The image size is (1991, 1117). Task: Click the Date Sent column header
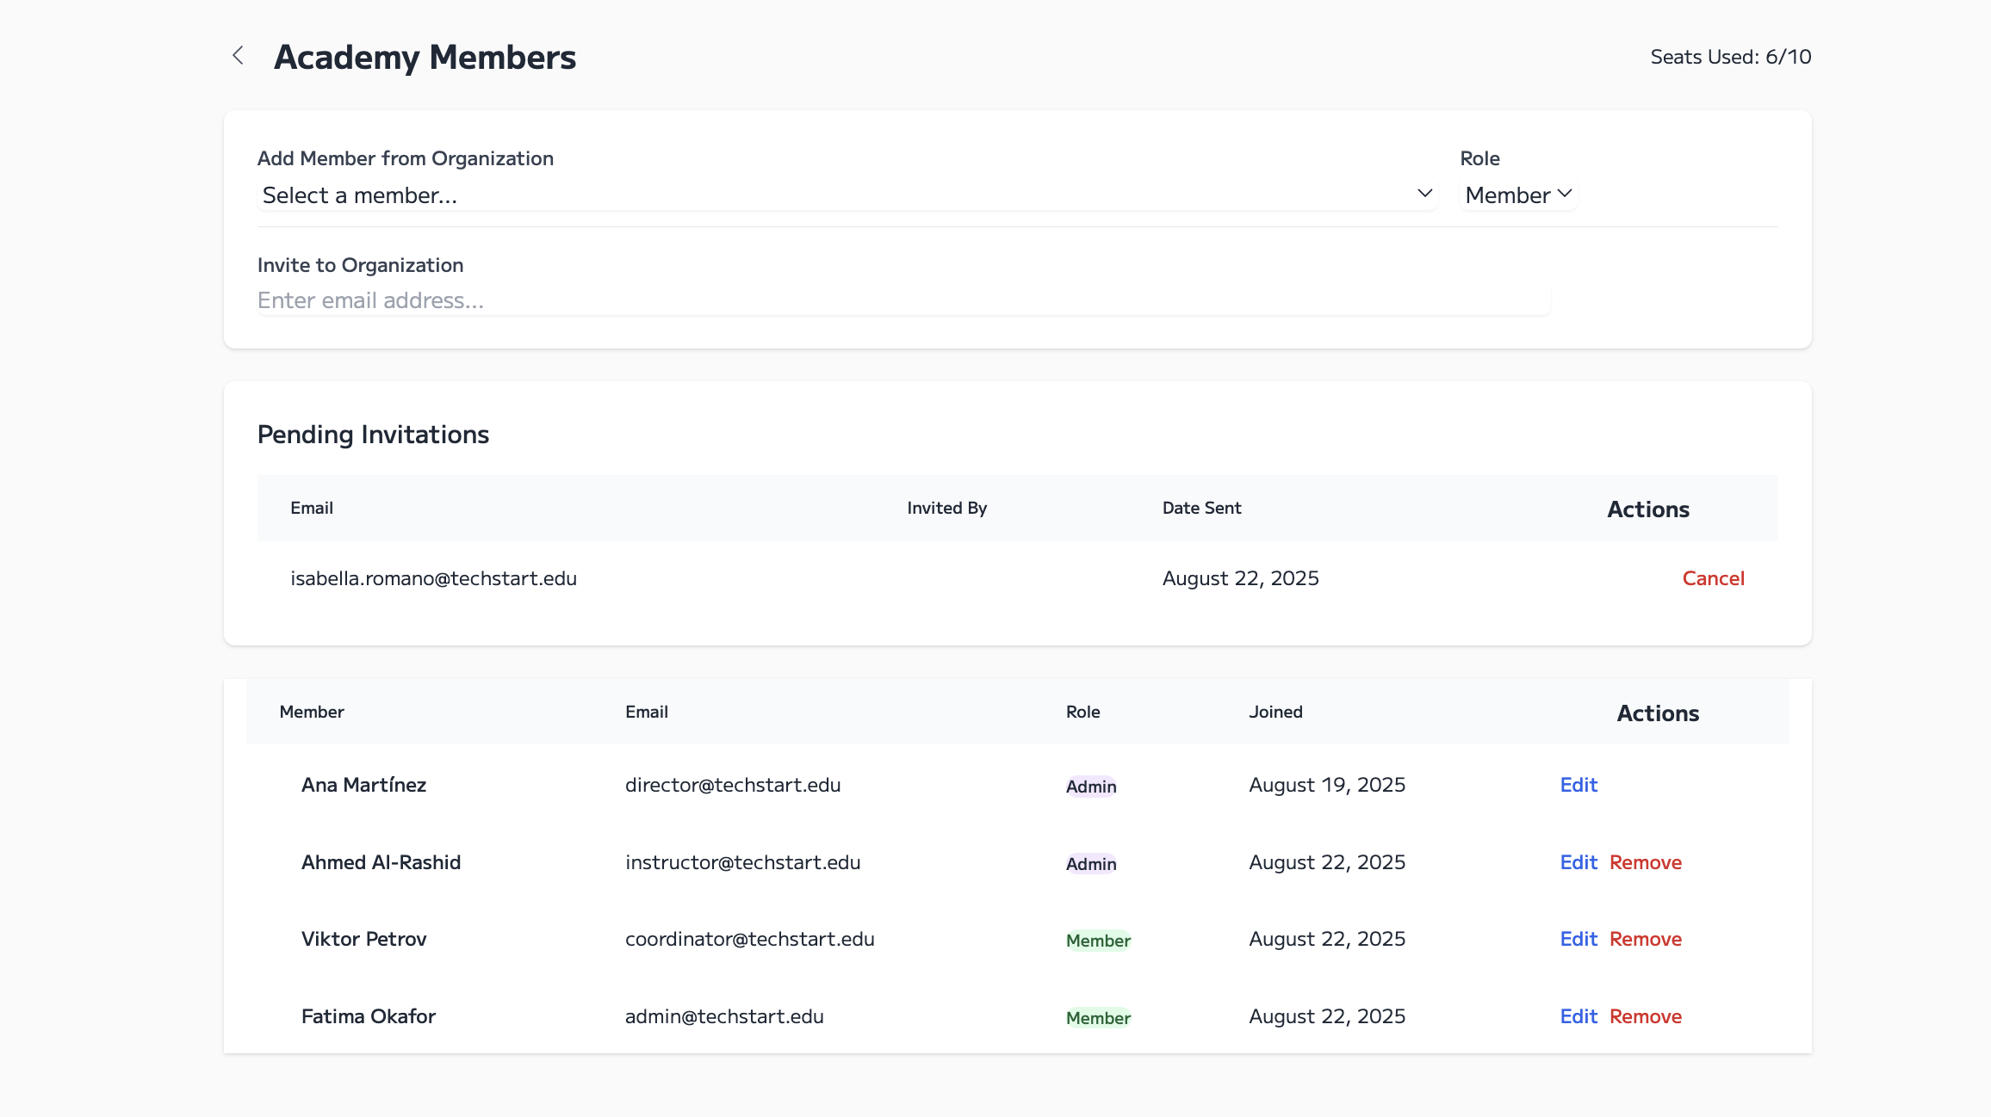[1201, 508]
